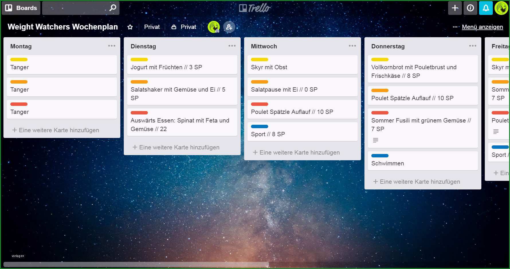The height and width of the screenshot is (269, 510).
Task: Open the create plus button in header
Action: pyautogui.click(x=455, y=8)
